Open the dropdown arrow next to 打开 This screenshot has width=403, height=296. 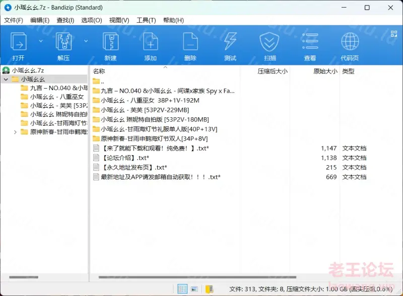point(41,41)
